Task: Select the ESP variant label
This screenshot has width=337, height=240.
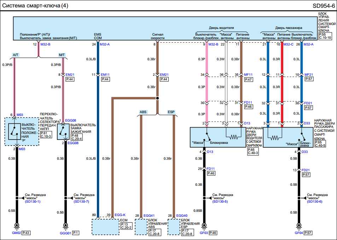Action: [171, 112]
